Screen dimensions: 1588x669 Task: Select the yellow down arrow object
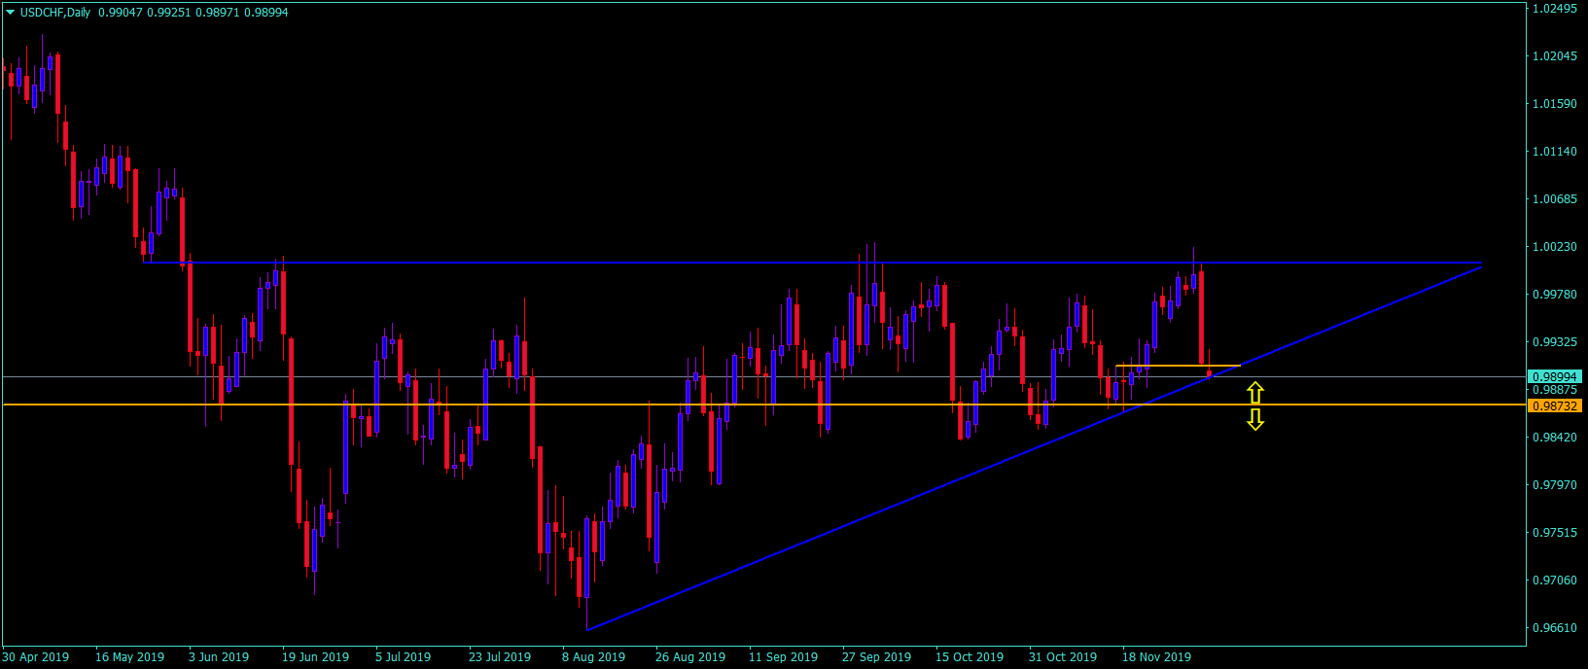coord(1255,419)
